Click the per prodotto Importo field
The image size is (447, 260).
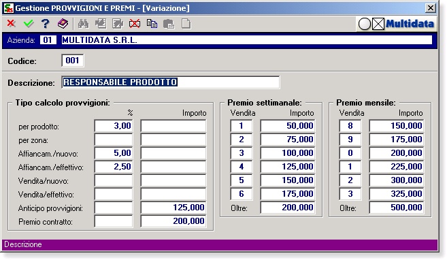(173, 126)
